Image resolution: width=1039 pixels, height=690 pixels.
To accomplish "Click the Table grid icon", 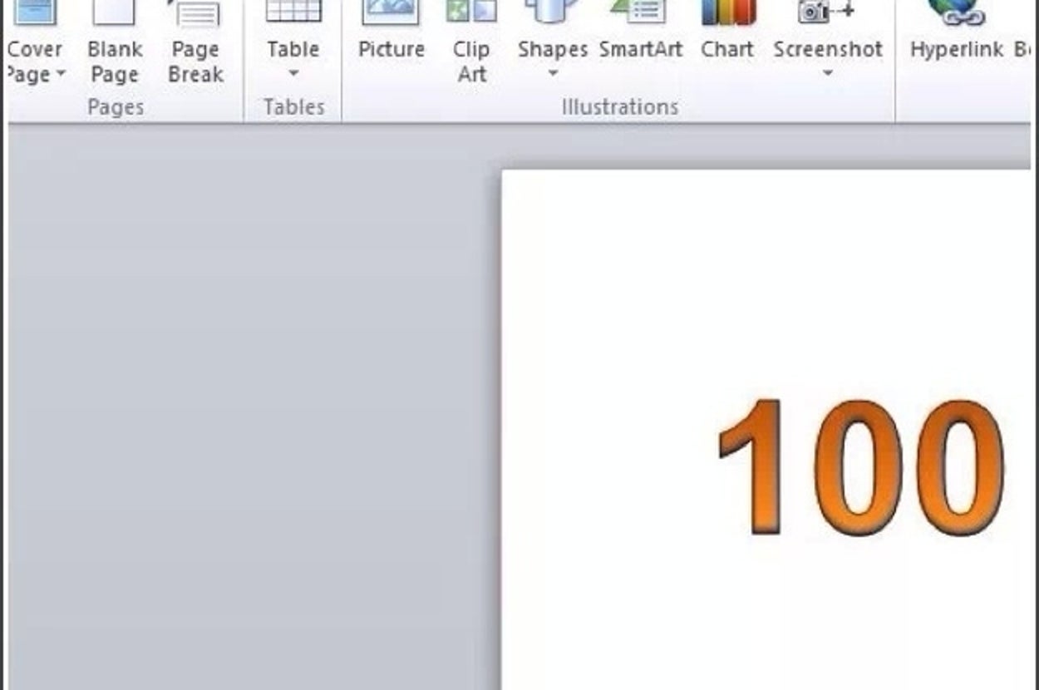I will tap(293, 11).
